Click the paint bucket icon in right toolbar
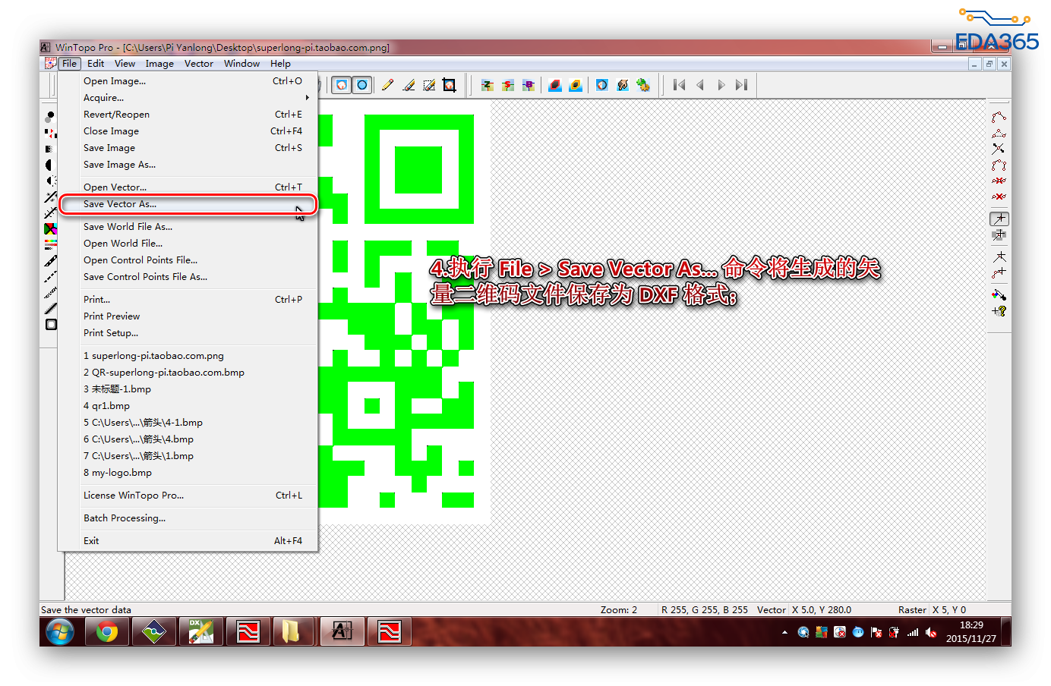 click(x=999, y=294)
